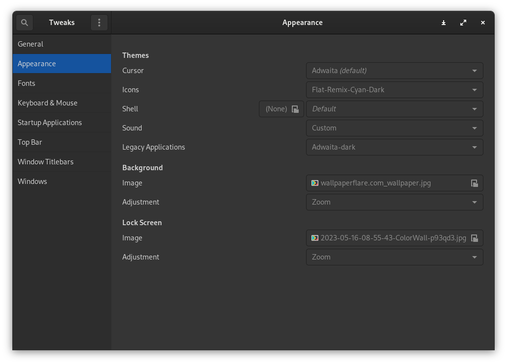Click the wallpaperflare.com_wallpaper.jpg thumbnail

click(x=315, y=183)
